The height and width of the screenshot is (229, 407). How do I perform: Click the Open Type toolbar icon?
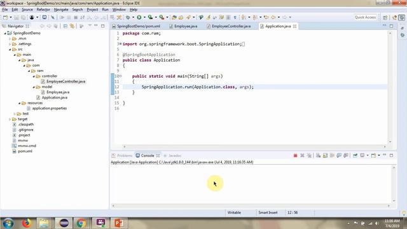click(174, 17)
